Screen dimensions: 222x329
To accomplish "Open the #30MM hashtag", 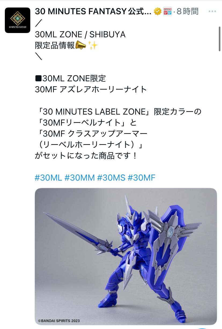I will click(x=80, y=178).
